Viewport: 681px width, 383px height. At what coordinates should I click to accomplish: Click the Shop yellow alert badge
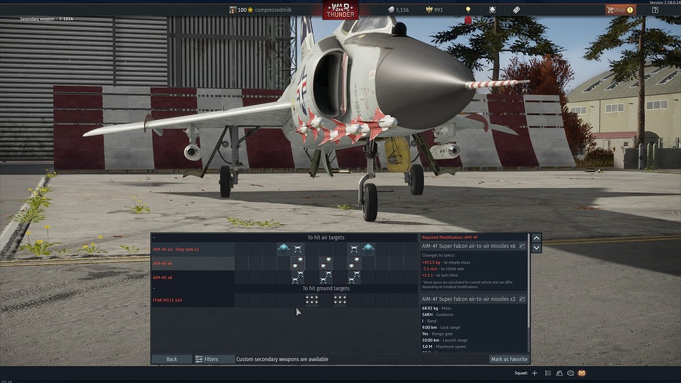pos(630,10)
